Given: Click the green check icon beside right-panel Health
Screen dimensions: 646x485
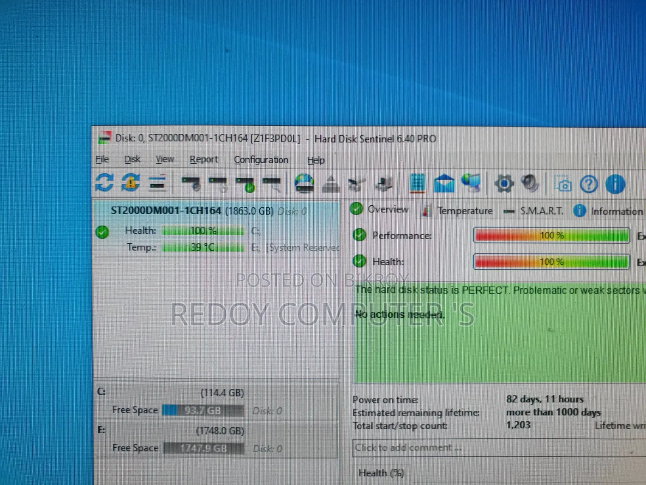Looking at the screenshot, I should click(x=359, y=261).
